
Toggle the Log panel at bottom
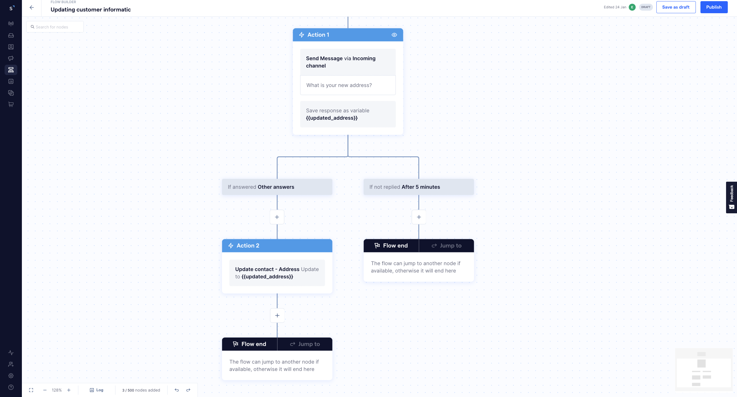[x=96, y=390]
